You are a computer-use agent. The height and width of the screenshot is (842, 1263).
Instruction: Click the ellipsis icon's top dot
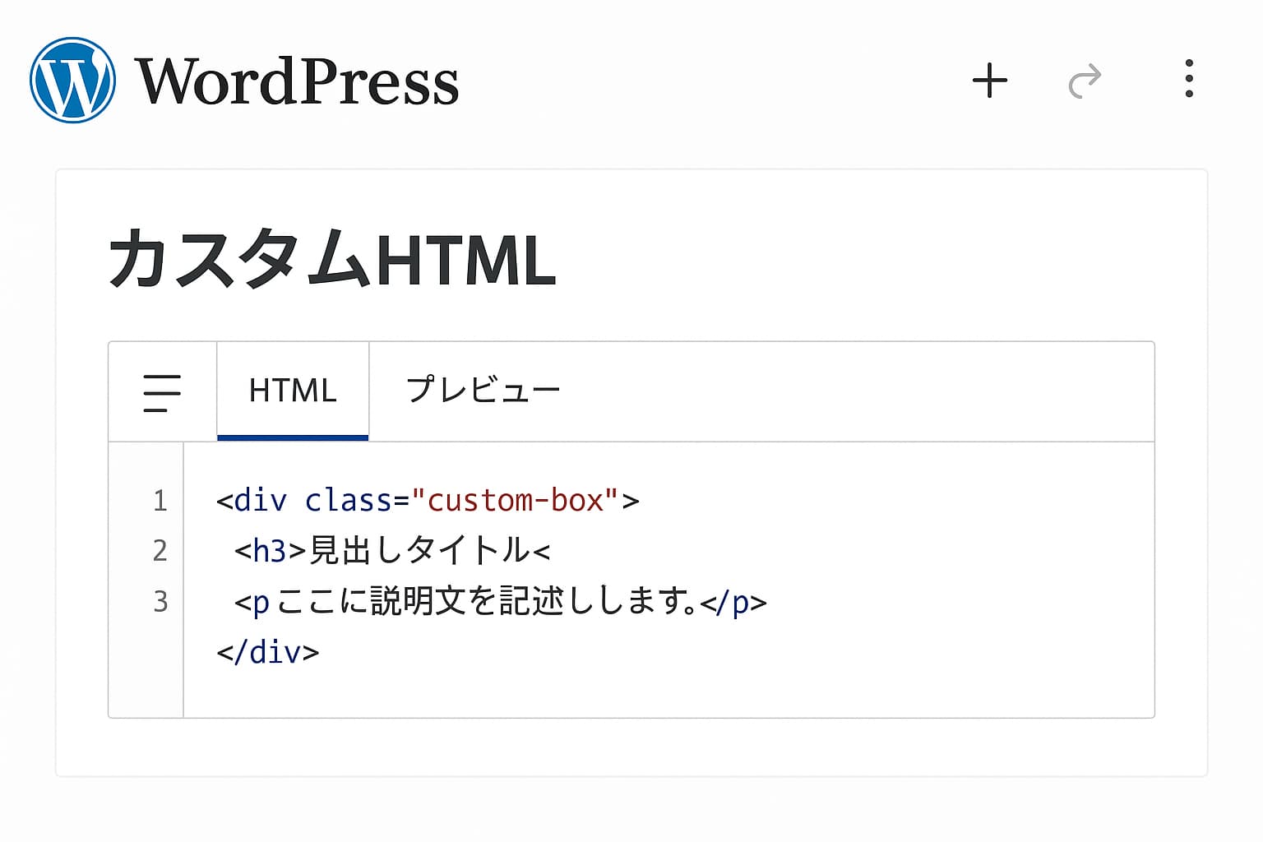point(1187,62)
